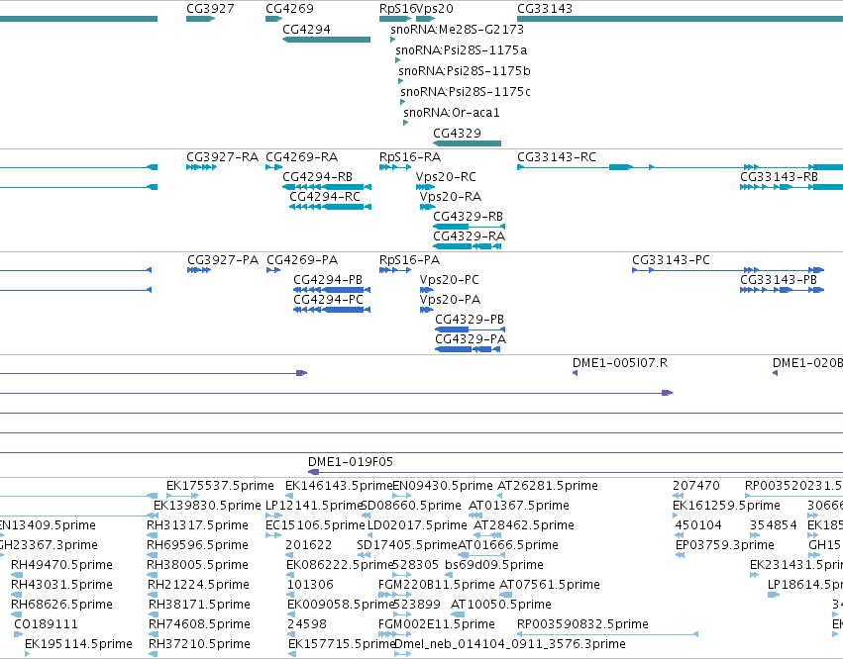Select snoRNA:Psi28S-1175b label
The height and width of the screenshot is (659, 843).
465,71
